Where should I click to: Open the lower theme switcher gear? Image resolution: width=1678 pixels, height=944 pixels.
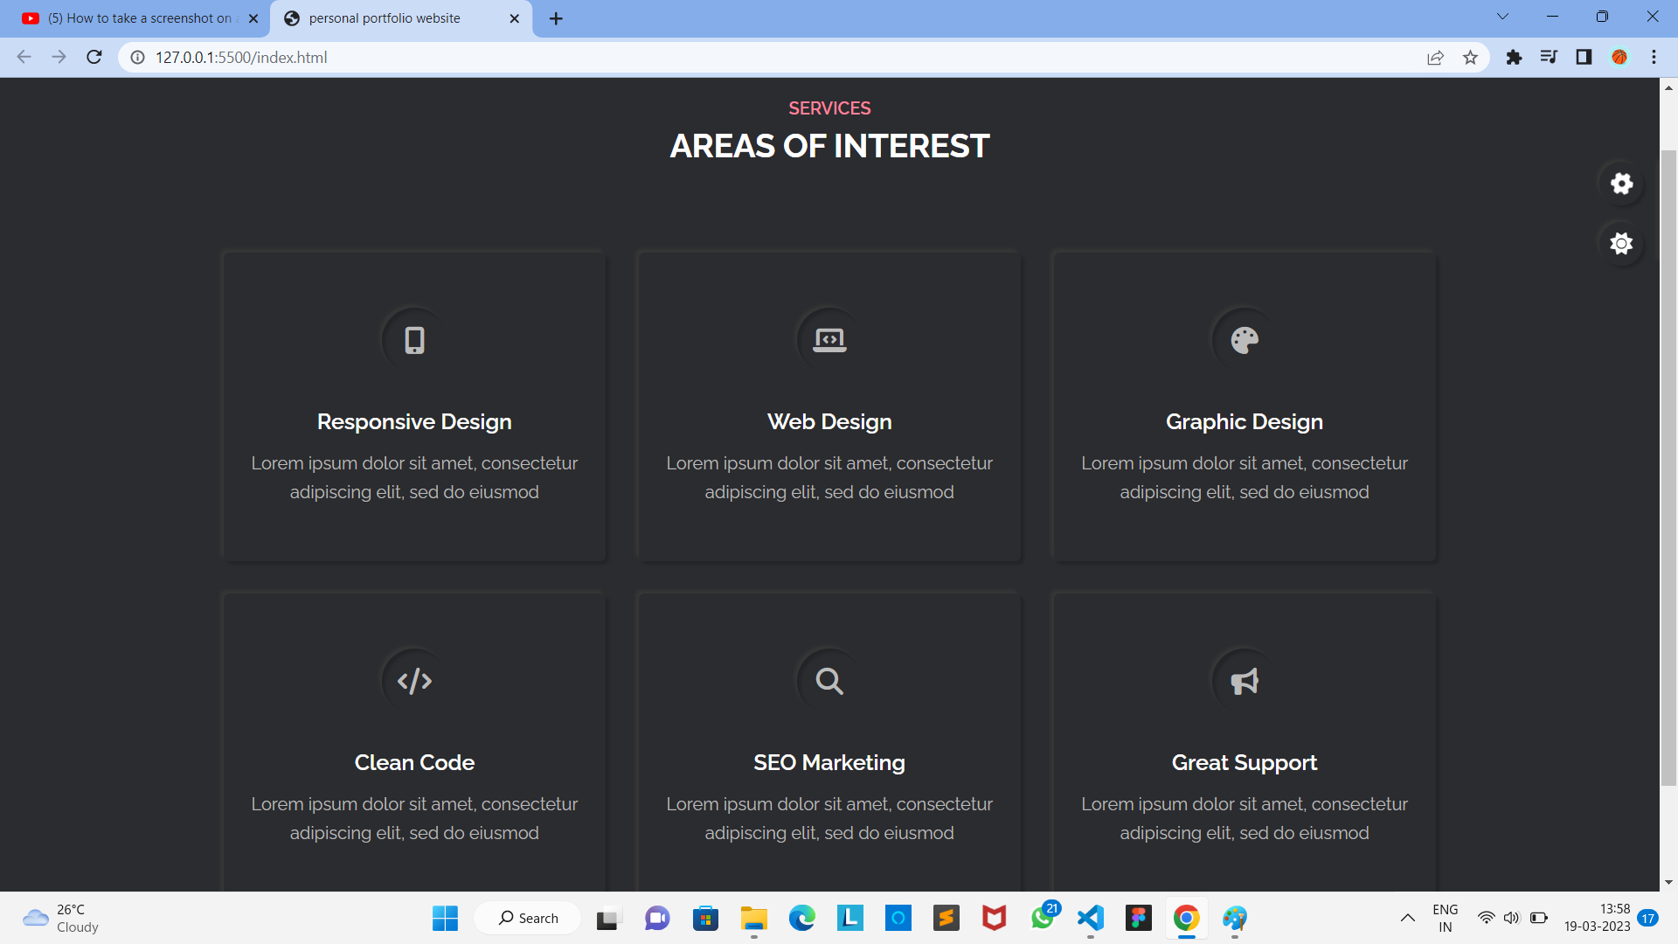pyautogui.click(x=1621, y=244)
